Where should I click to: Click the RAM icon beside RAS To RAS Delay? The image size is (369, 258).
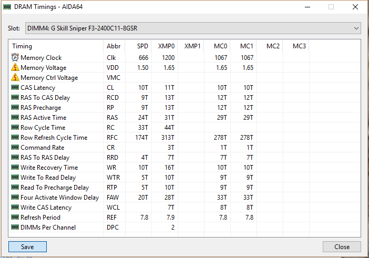[15, 157]
